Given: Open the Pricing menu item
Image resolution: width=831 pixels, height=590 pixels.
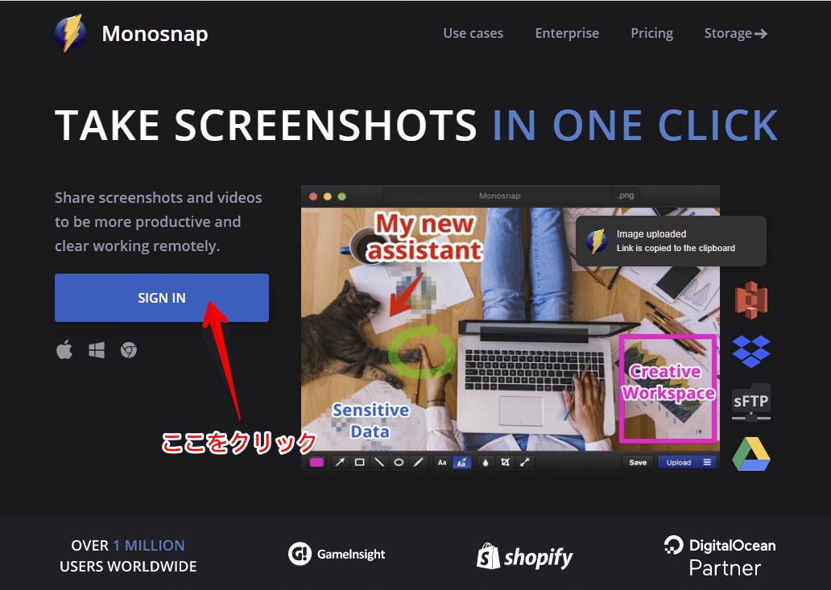Looking at the screenshot, I should click(652, 33).
